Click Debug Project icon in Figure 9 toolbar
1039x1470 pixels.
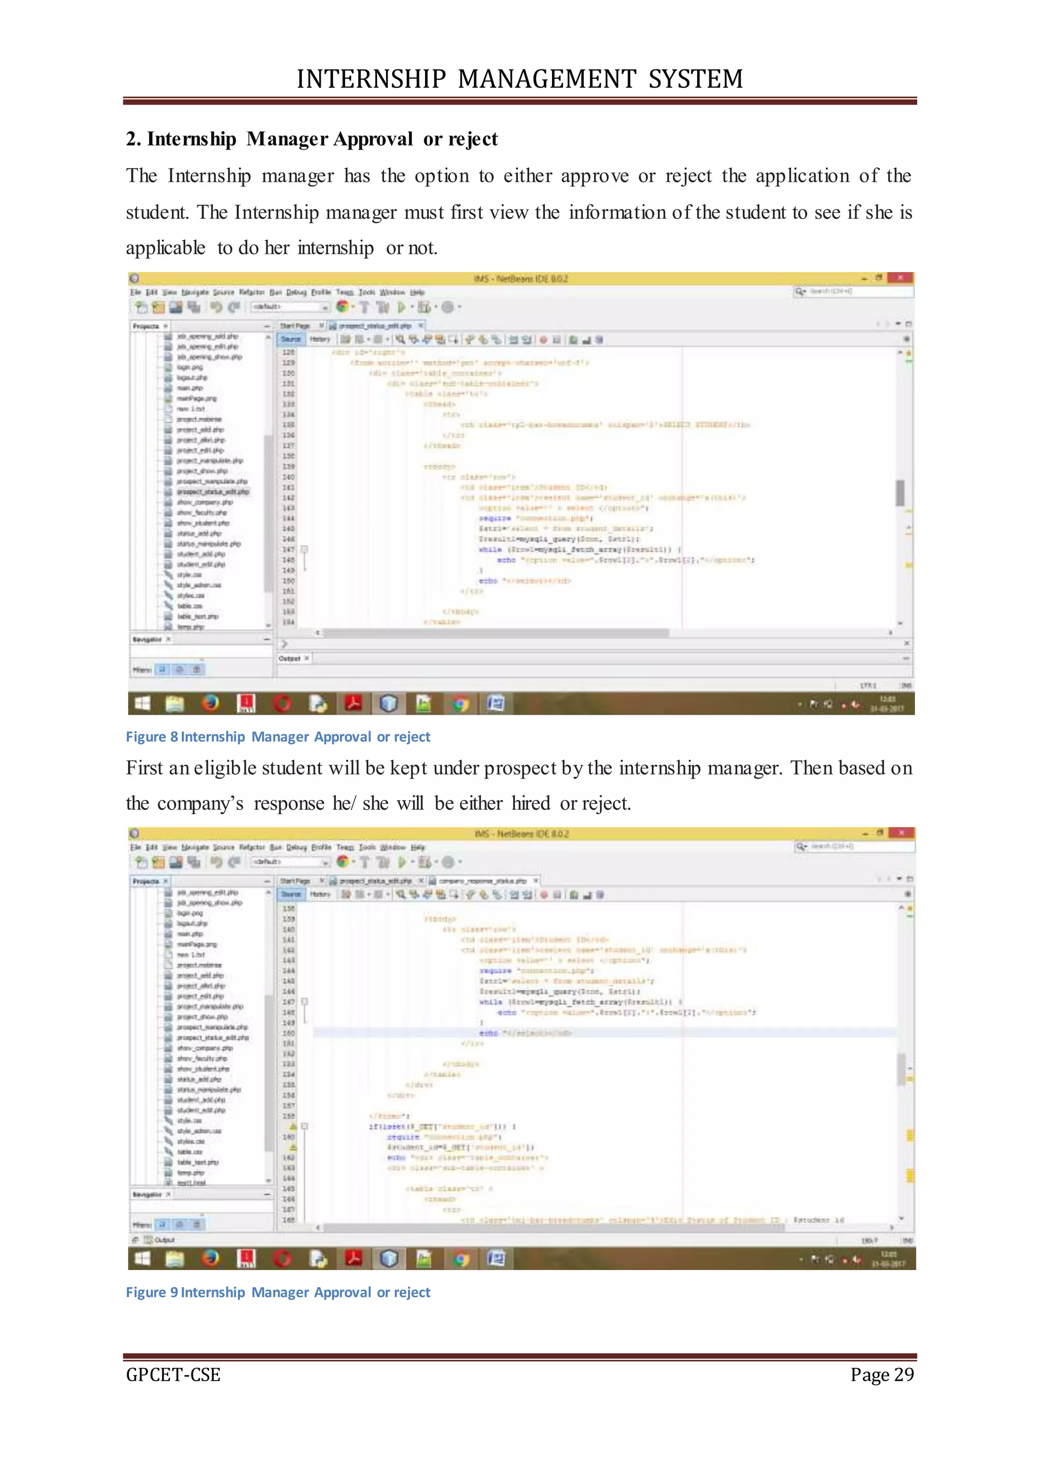(424, 862)
